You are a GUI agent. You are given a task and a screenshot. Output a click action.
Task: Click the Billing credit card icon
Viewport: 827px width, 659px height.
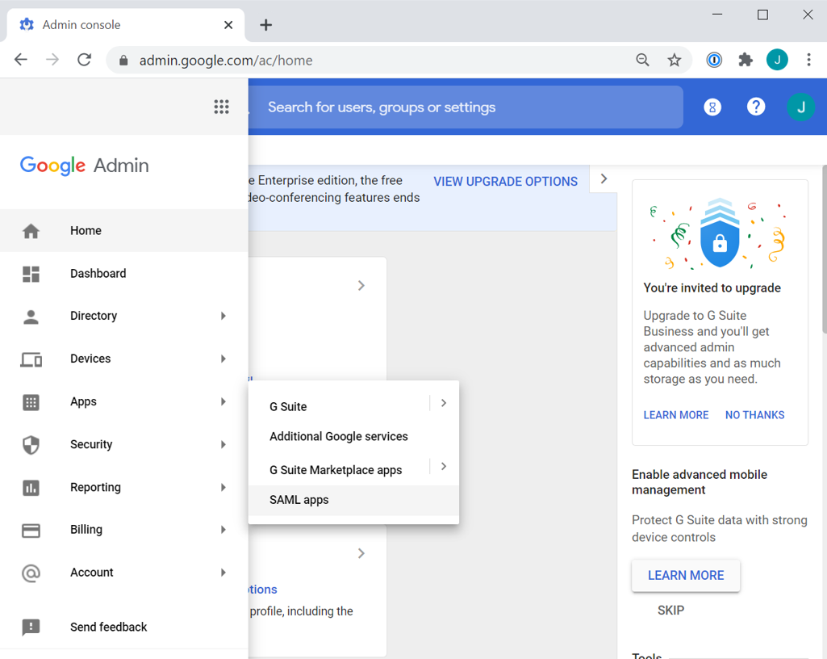[x=31, y=530]
